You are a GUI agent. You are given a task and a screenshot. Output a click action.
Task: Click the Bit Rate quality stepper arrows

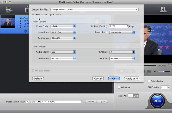point(128,26)
